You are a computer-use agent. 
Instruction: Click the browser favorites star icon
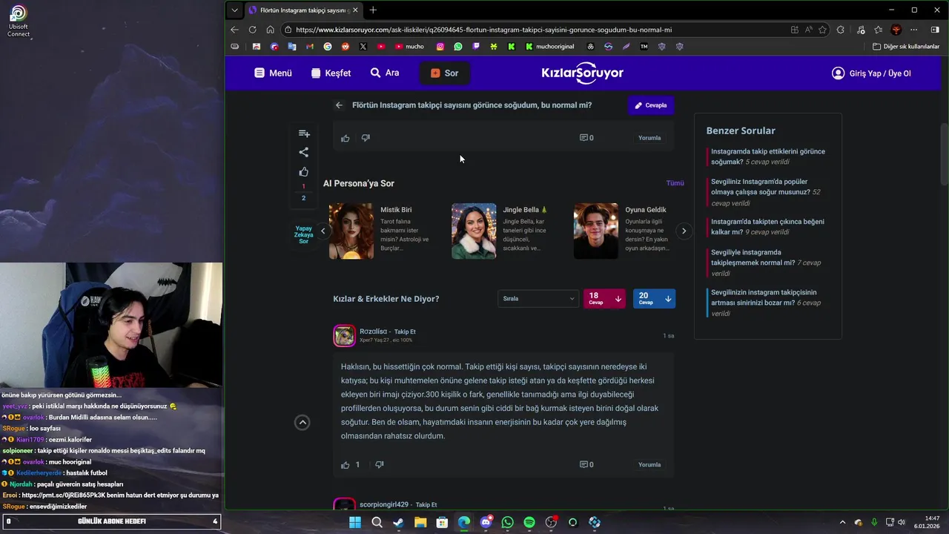(822, 30)
